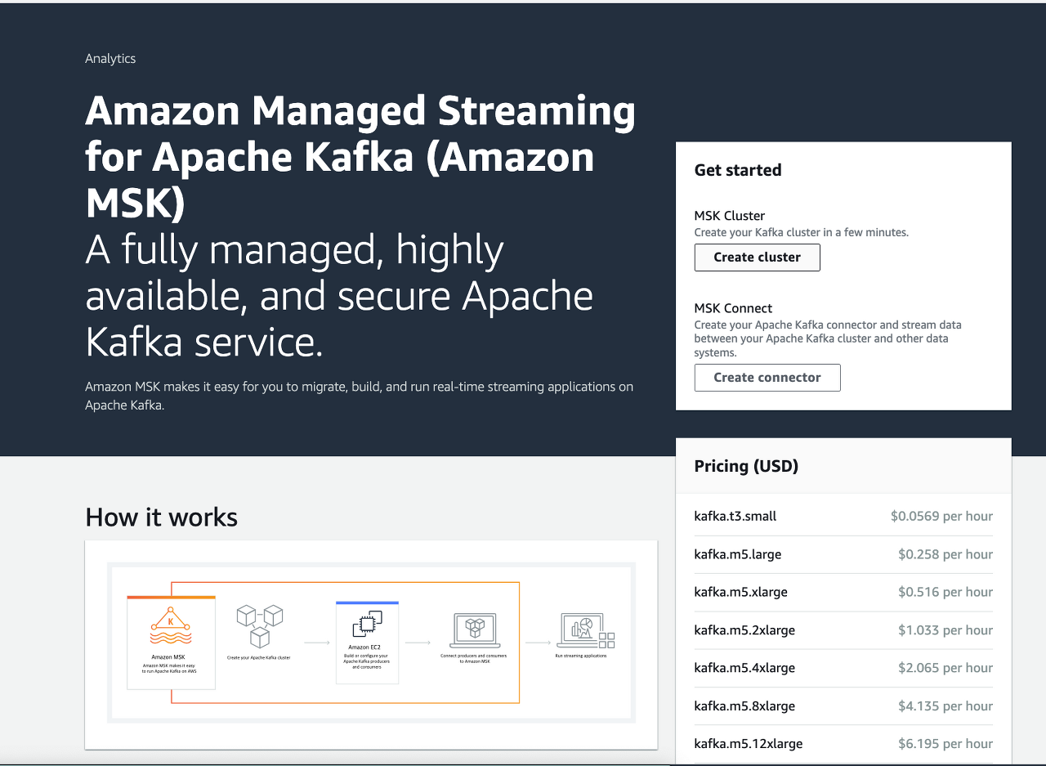This screenshot has height=766, width=1046.
Task: Click the Create connector button
Action: [x=767, y=378]
